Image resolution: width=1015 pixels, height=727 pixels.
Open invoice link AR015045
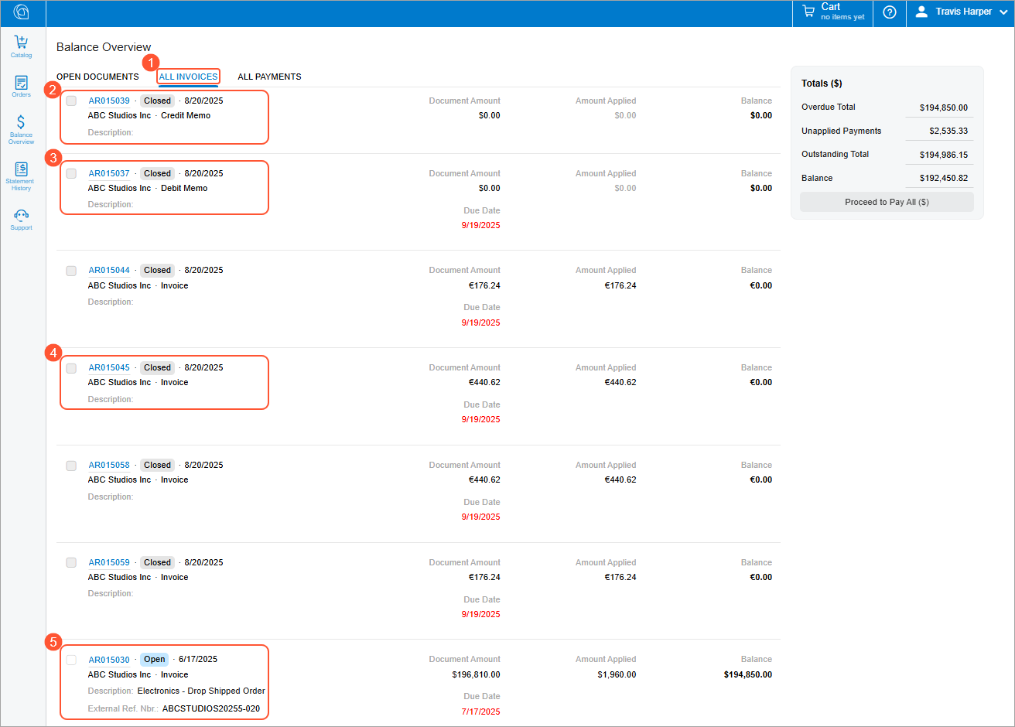pos(109,367)
